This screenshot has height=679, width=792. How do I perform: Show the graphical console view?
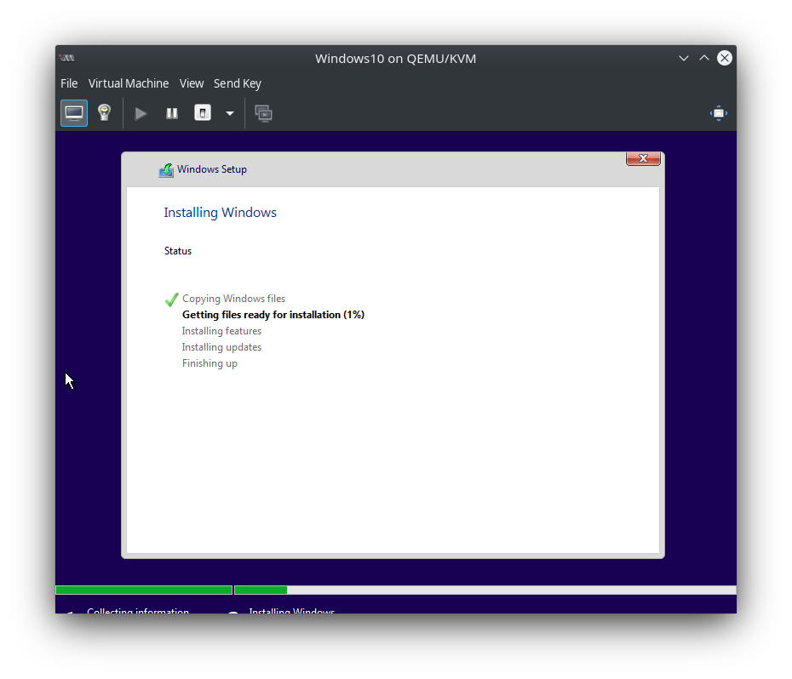(x=74, y=113)
